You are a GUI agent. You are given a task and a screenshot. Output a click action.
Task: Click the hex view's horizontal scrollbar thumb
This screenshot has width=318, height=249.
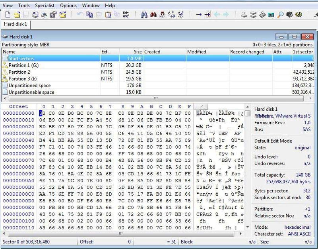(x=121, y=233)
